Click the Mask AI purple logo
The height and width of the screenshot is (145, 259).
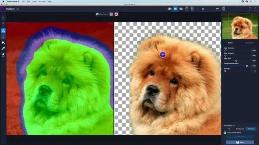3,9
